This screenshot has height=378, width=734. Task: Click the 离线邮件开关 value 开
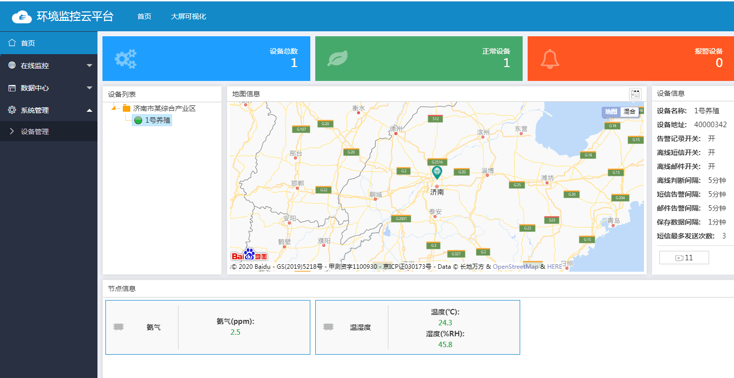(x=712, y=166)
